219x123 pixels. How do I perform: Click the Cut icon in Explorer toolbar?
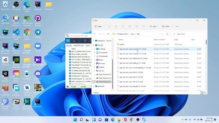coord(109,26)
